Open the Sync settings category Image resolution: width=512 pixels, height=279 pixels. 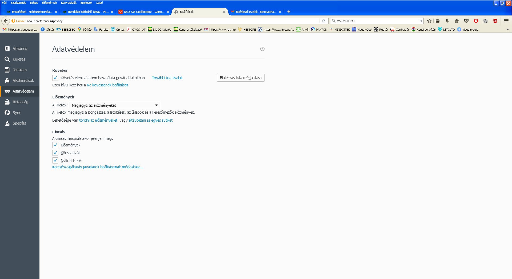coord(20,113)
